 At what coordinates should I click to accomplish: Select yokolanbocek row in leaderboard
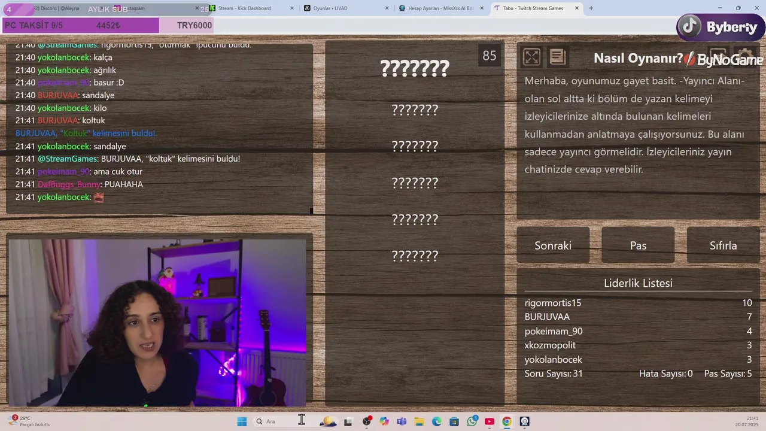638,360
